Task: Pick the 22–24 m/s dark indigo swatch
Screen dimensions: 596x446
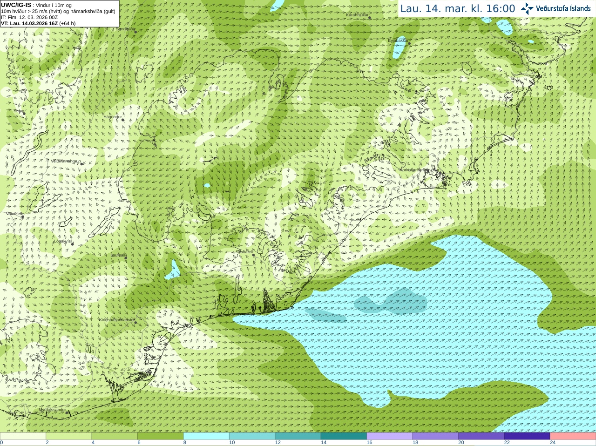Action: pyautogui.click(x=527, y=436)
